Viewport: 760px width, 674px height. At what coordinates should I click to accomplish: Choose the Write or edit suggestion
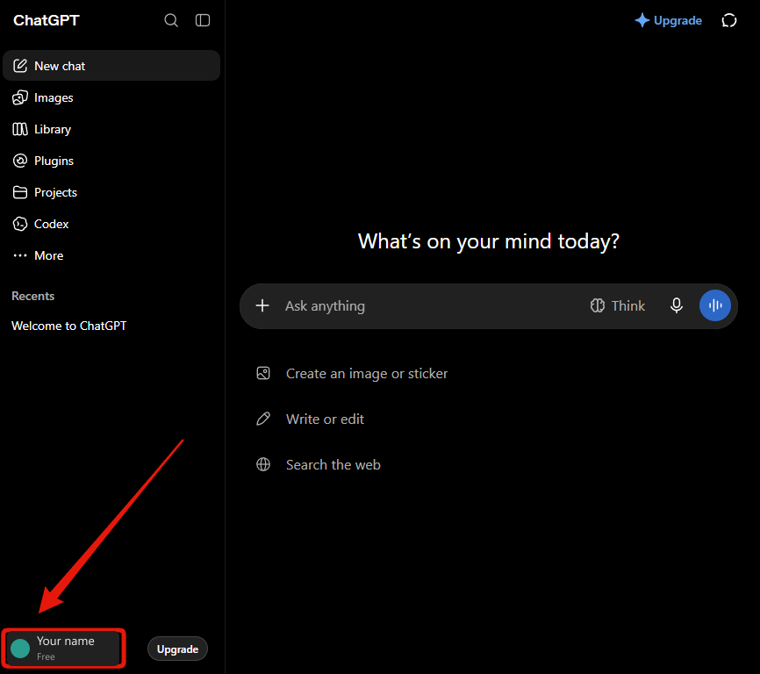click(x=310, y=419)
